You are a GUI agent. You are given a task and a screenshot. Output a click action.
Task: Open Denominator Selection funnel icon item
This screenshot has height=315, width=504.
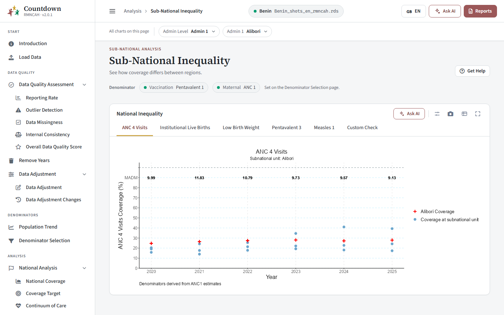[x=11, y=241]
